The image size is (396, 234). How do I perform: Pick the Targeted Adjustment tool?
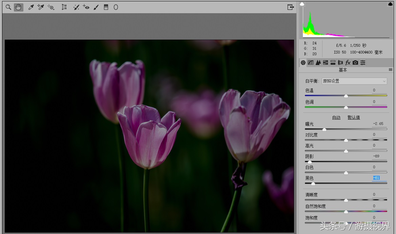coord(51,7)
